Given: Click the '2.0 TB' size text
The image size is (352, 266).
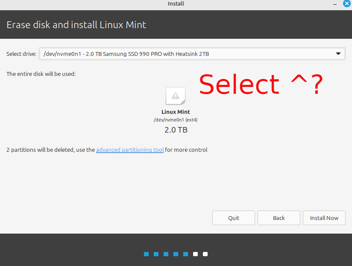Looking at the screenshot, I should (x=176, y=130).
